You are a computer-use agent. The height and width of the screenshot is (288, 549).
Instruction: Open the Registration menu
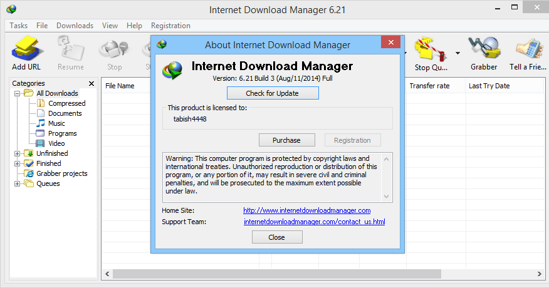[171, 26]
